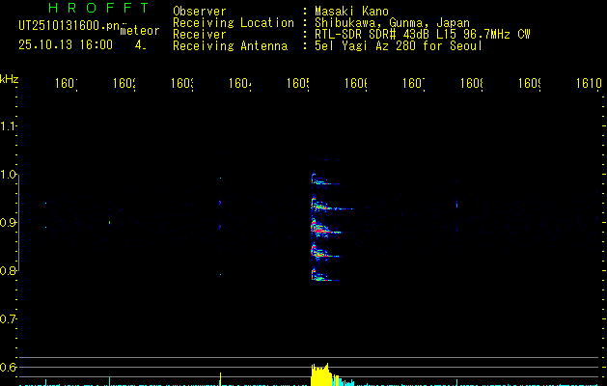The height and width of the screenshot is (386, 607).
Task: Click the 0.7 kHz frequency axis label
Action: pos(8,319)
